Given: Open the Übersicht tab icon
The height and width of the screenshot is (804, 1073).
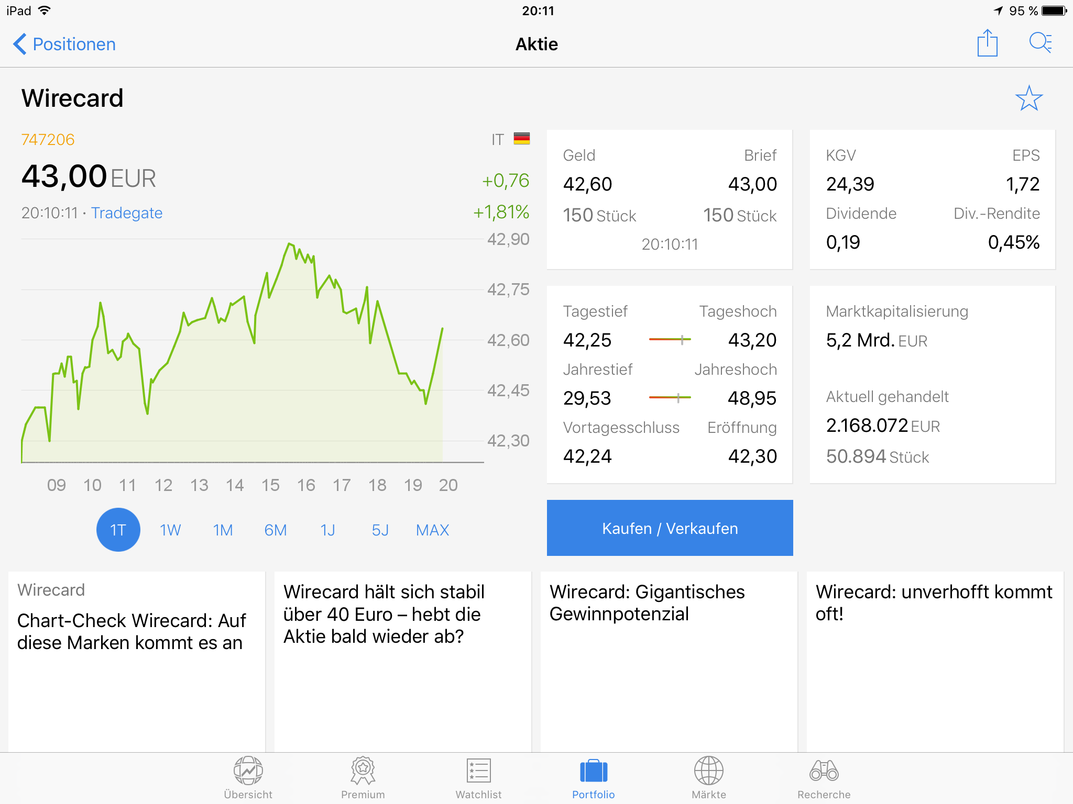Looking at the screenshot, I should pos(248,771).
